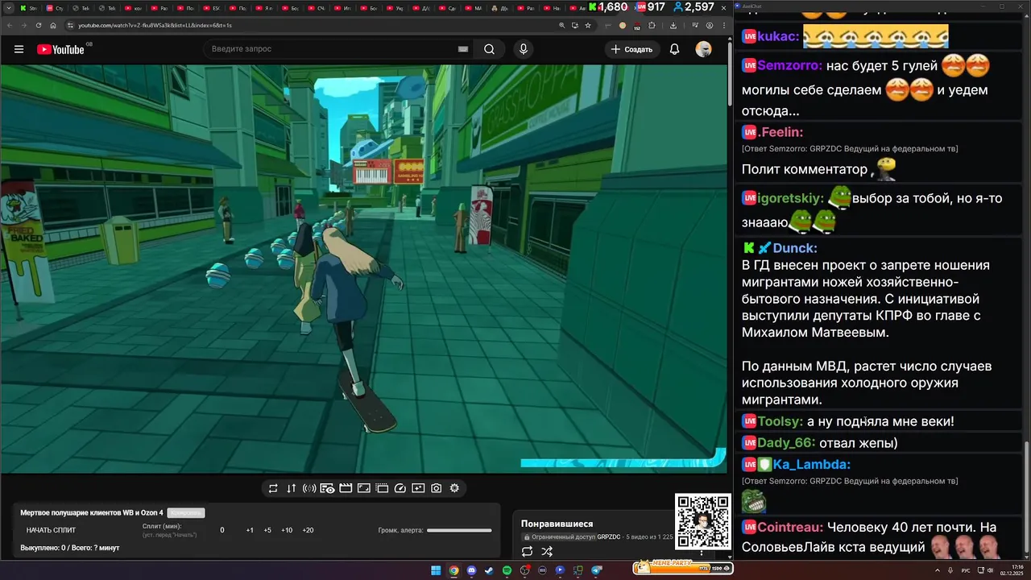The image size is (1031, 580).
Task: Adjust the «Громк. алерта» volume slider
Action: pos(459,530)
